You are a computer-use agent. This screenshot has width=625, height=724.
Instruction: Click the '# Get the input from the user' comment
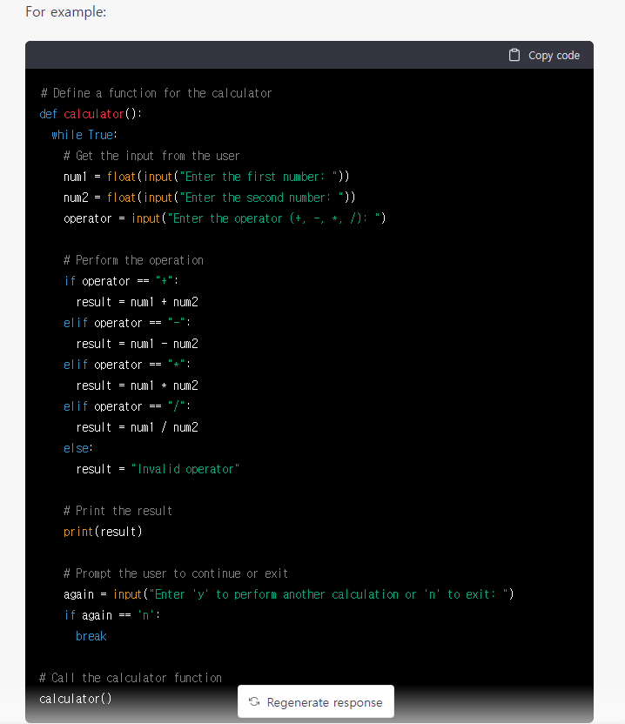point(151,156)
